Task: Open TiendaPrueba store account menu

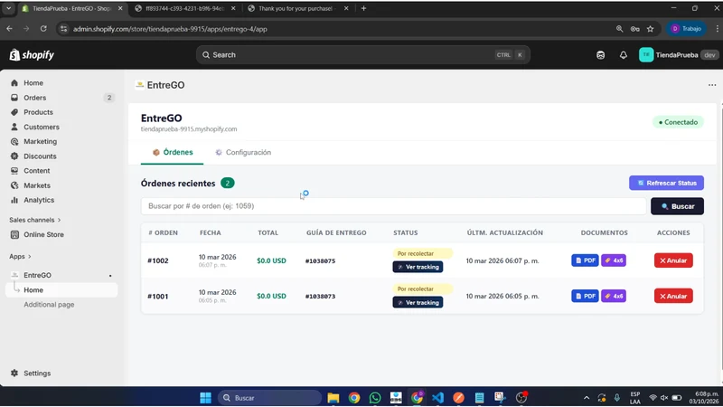Action: click(679, 55)
